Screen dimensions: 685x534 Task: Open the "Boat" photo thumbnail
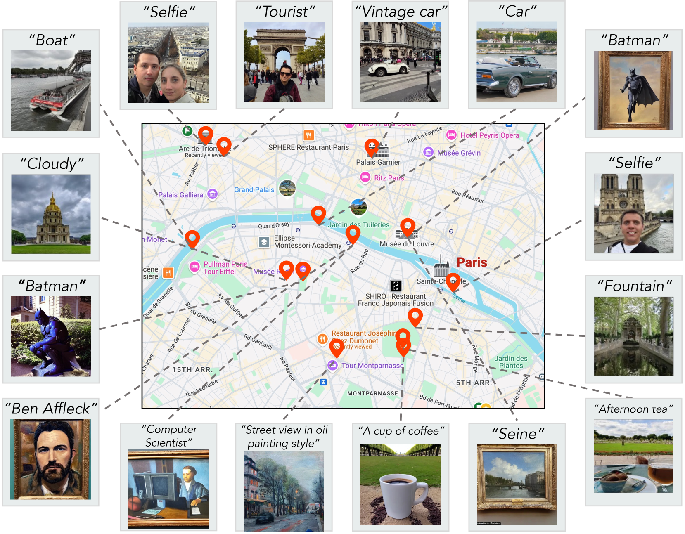tap(51, 91)
